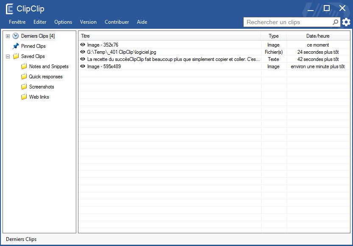Click eye icon for 'La recette du succès' clip
Image resolution: width=353 pixels, height=246 pixels.
point(83,59)
